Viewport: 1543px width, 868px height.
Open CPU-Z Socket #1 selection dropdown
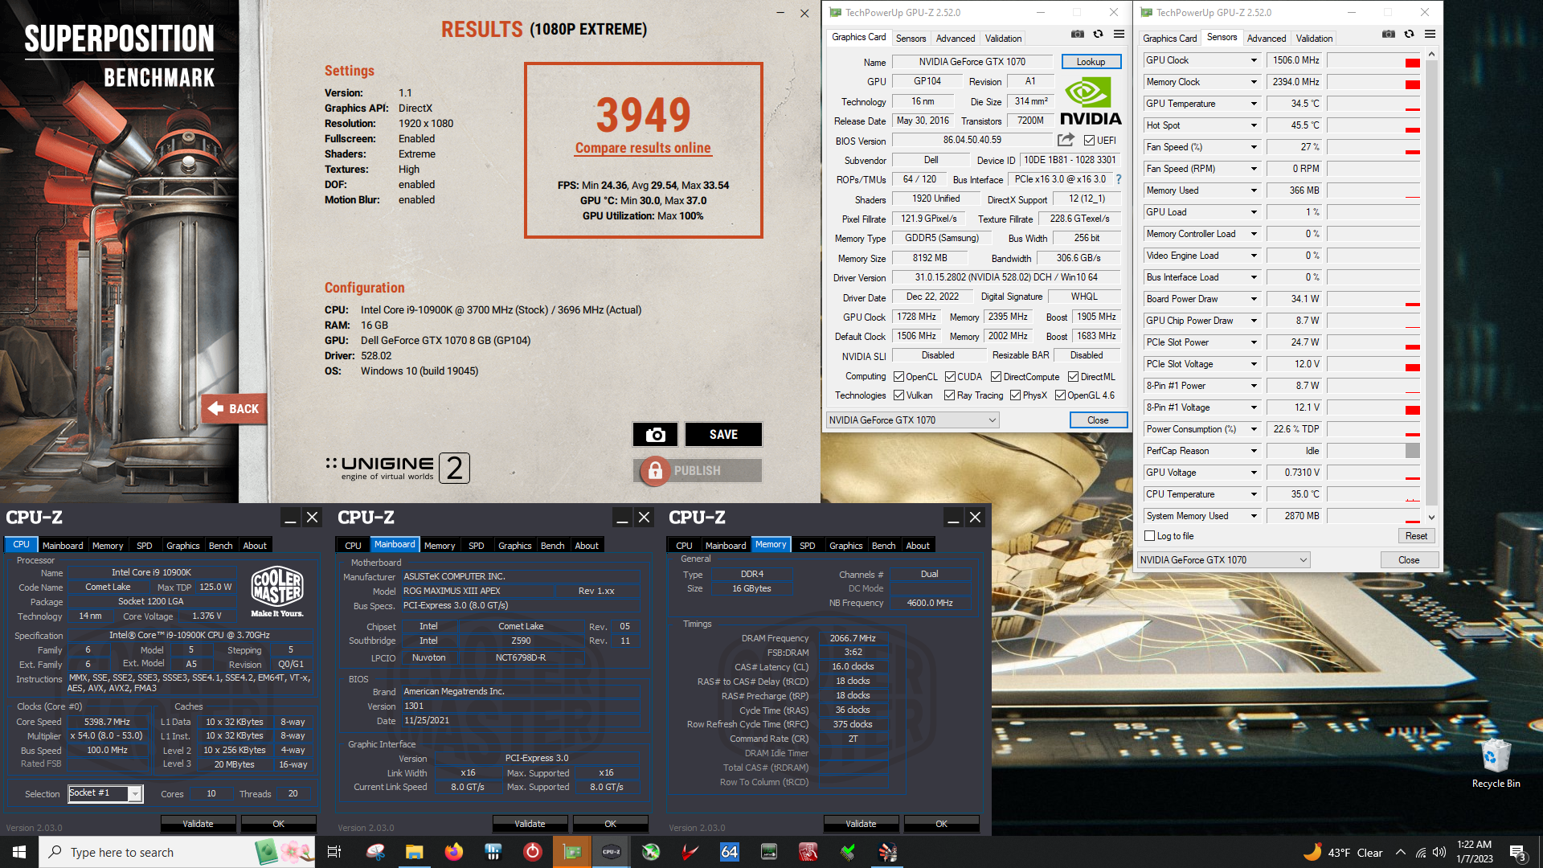tap(105, 793)
